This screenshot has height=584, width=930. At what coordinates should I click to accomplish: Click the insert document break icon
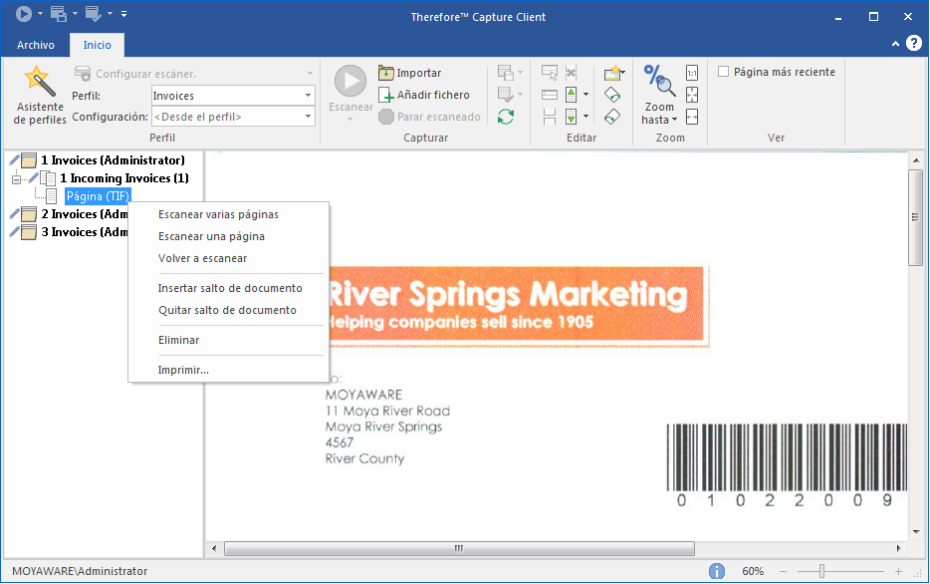pos(550,95)
